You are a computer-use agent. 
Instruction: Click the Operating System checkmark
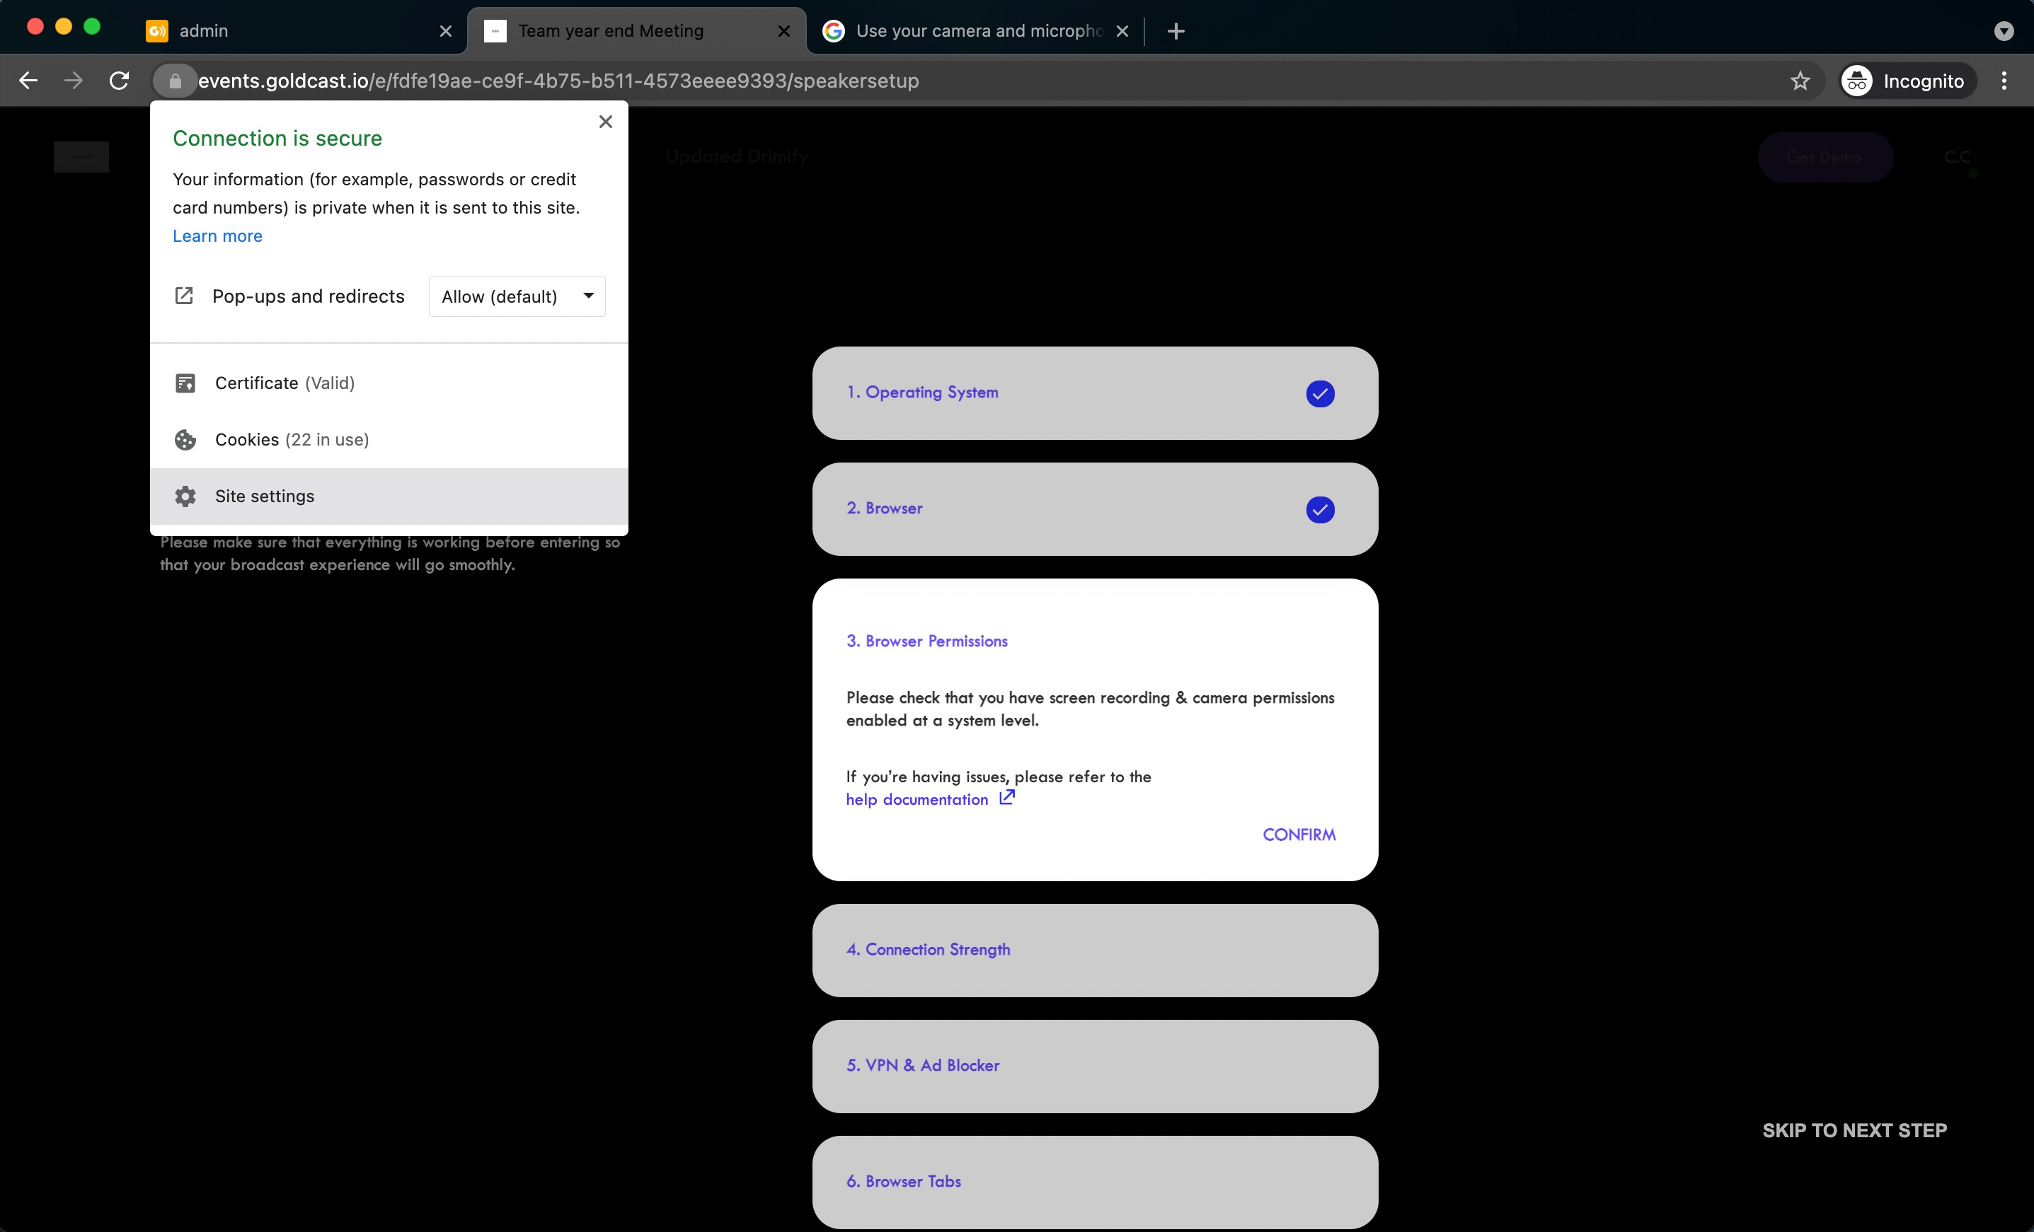pos(1320,394)
